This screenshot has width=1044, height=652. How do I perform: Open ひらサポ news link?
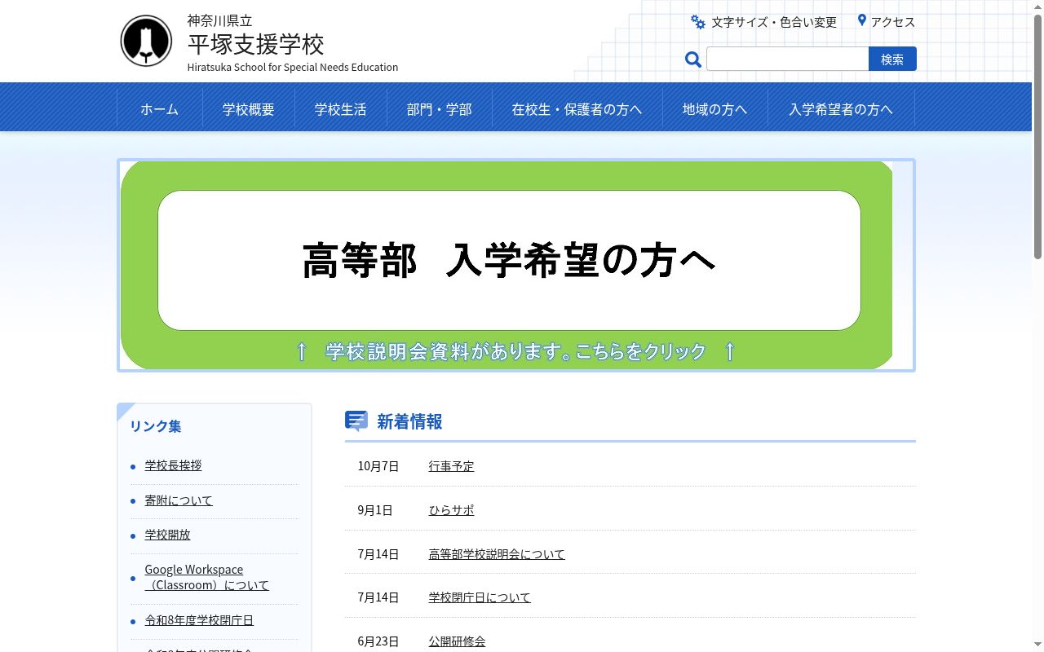click(451, 510)
